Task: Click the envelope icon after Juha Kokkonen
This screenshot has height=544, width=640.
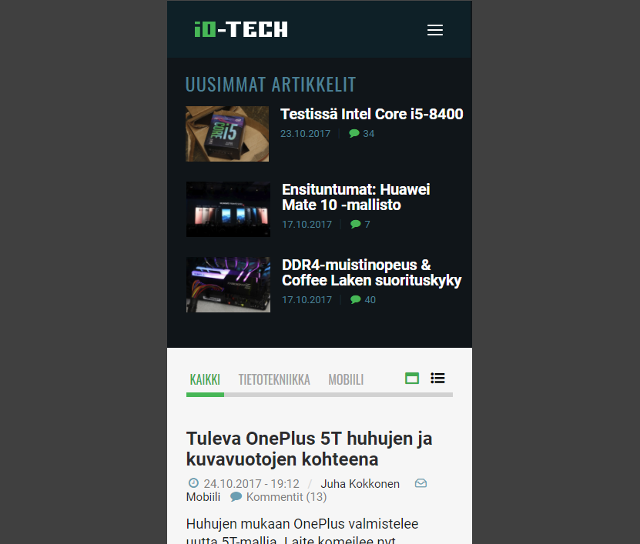Action: [x=421, y=483]
